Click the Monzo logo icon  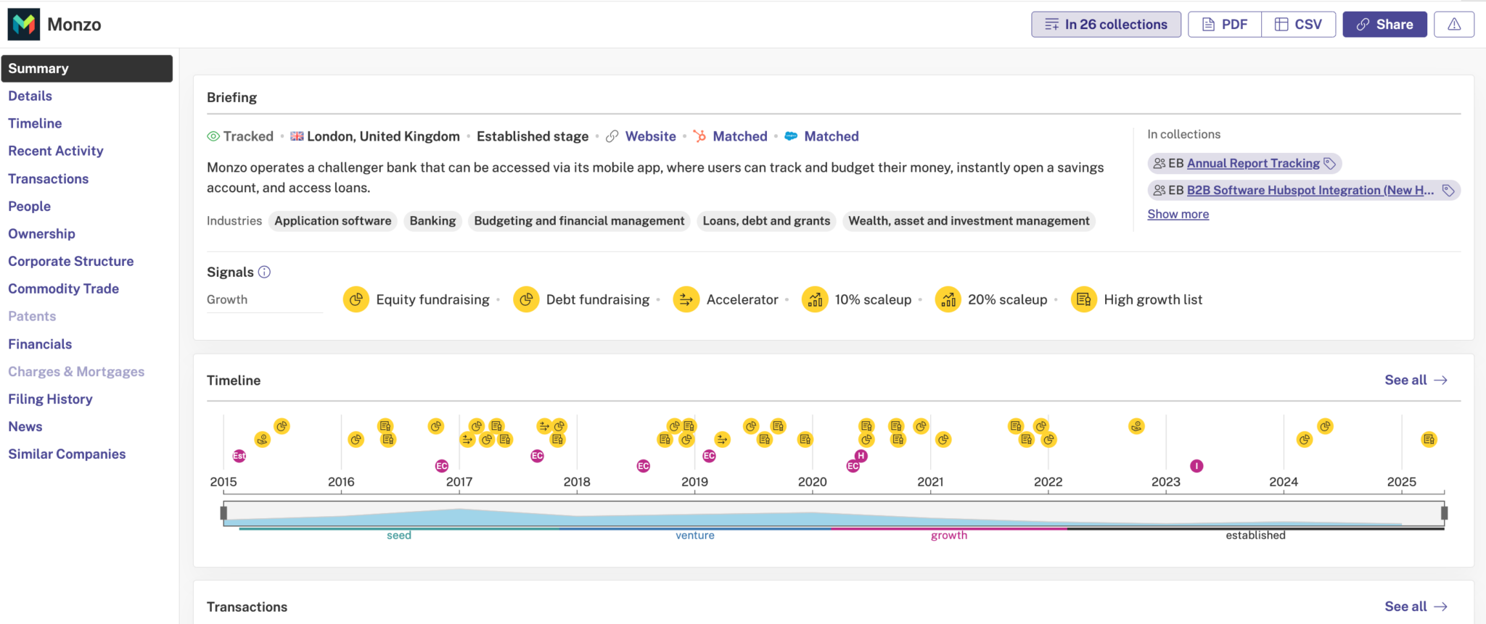[x=24, y=25]
